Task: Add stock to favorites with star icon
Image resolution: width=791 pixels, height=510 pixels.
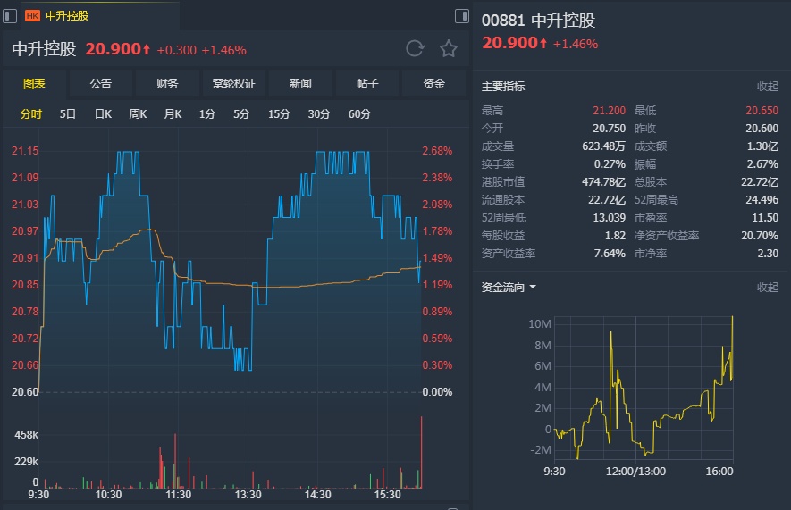Action: point(449,49)
